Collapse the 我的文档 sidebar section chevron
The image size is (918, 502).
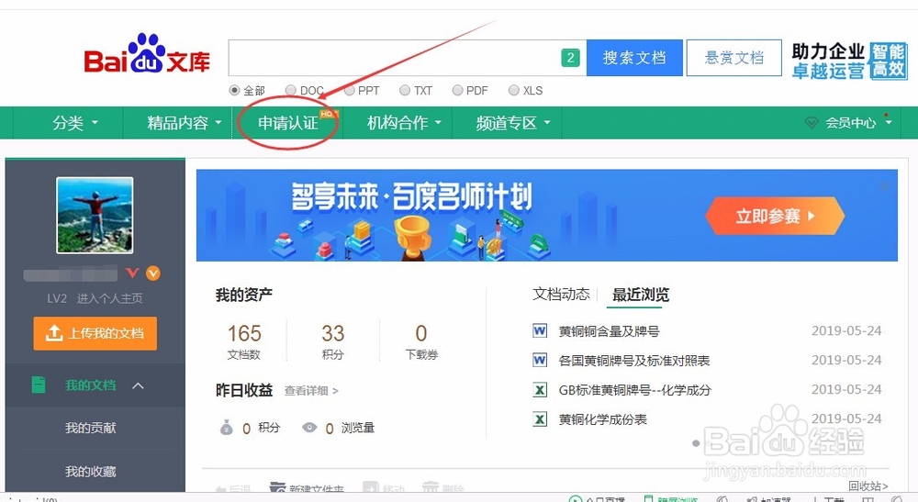139,385
